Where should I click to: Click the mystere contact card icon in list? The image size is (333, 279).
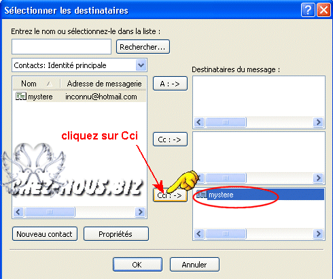[x=21, y=97]
